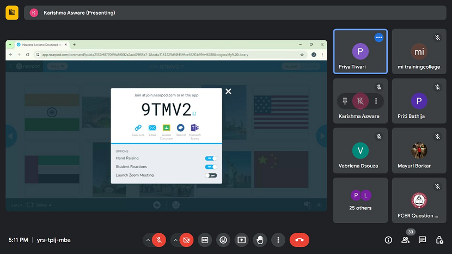452x254 pixels.
Task: Turn on captions with the CC button
Action: [x=205, y=240]
